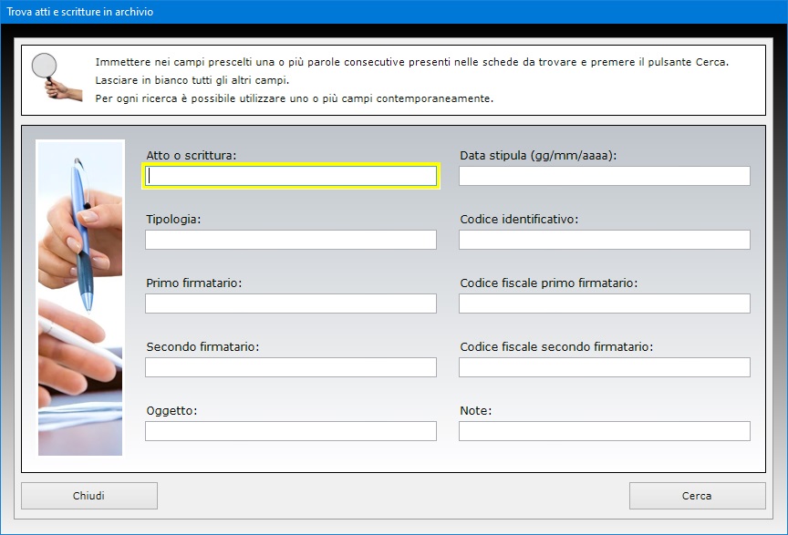Select the Note input field
Screen dimensions: 788x535
click(605, 431)
